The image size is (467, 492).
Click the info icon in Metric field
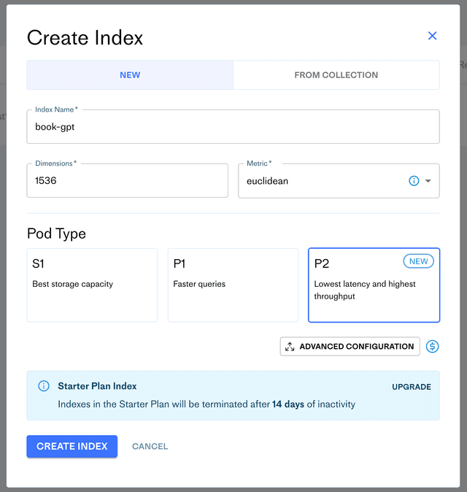point(414,181)
